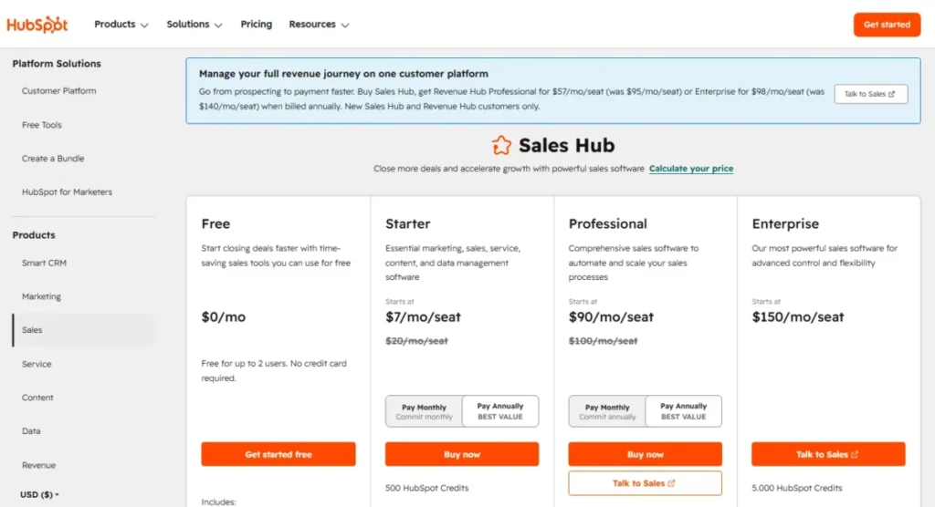Click Buy now under Starter plan
The height and width of the screenshot is (507, 935).
pyautogui.click(x=461, y=454)
